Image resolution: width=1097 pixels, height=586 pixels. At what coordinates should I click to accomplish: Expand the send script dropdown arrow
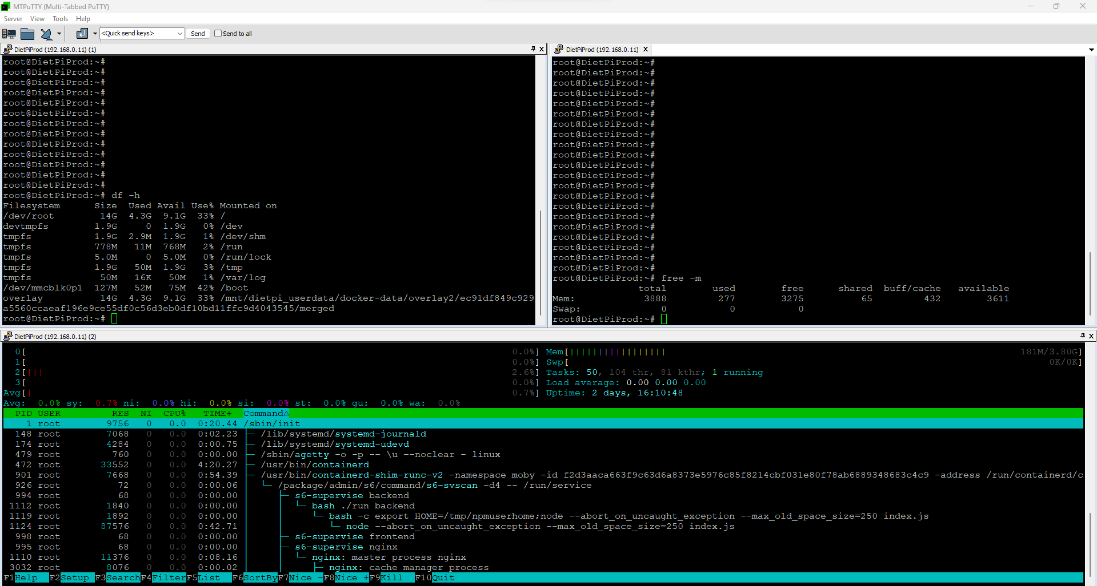(x=95, y=34)
